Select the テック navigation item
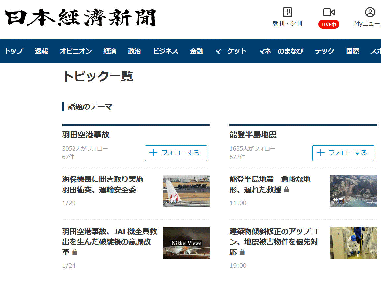The width and height of the screenshot is (381, 283). click(x=325, y=51)
